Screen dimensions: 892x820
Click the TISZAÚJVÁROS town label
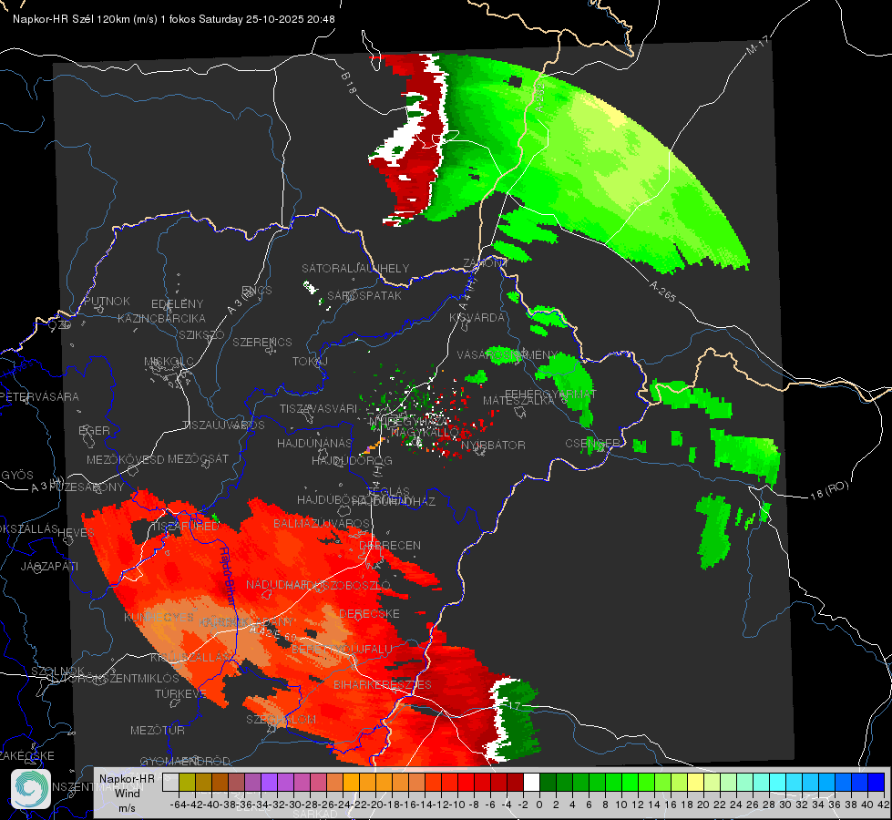223,425
